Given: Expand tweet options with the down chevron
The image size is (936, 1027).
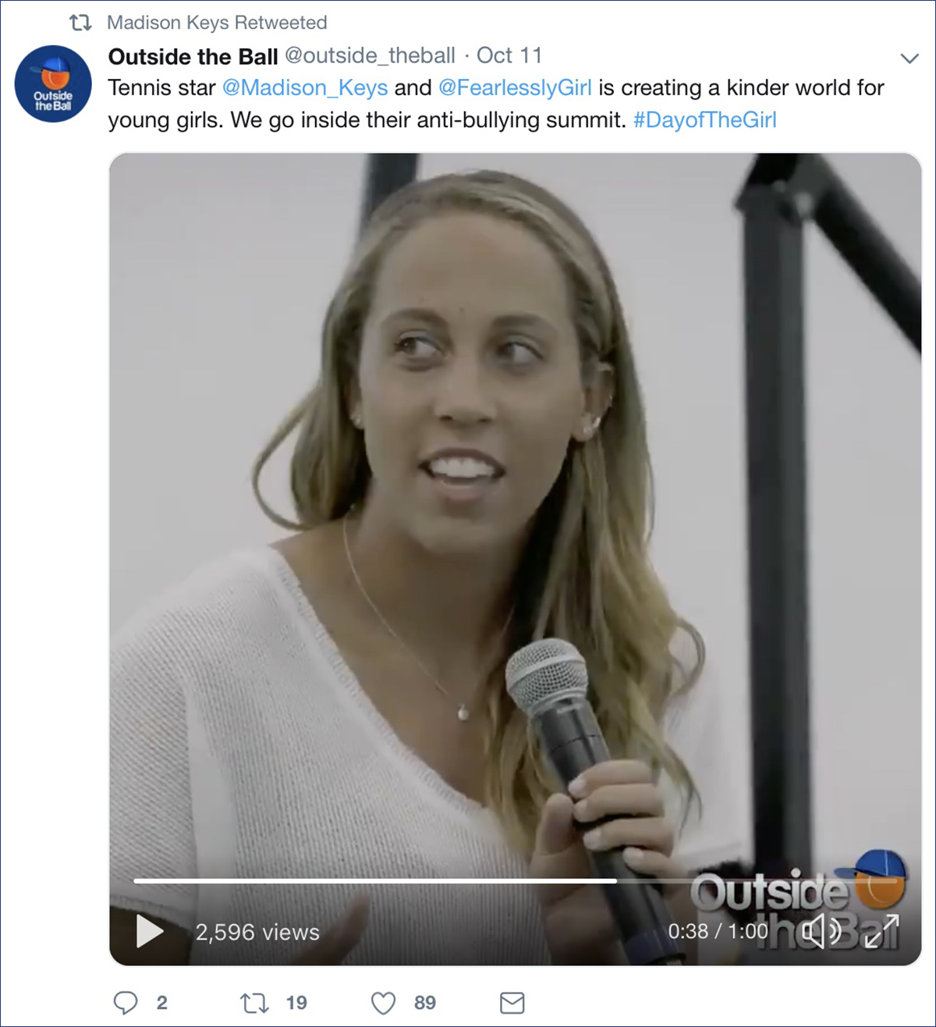Looking at the screenshot, I should click(909, 59).
